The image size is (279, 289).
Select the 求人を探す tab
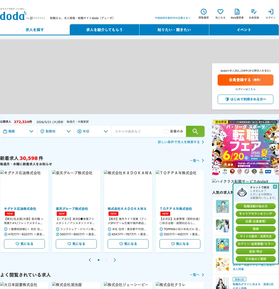[x=35, y=30]
